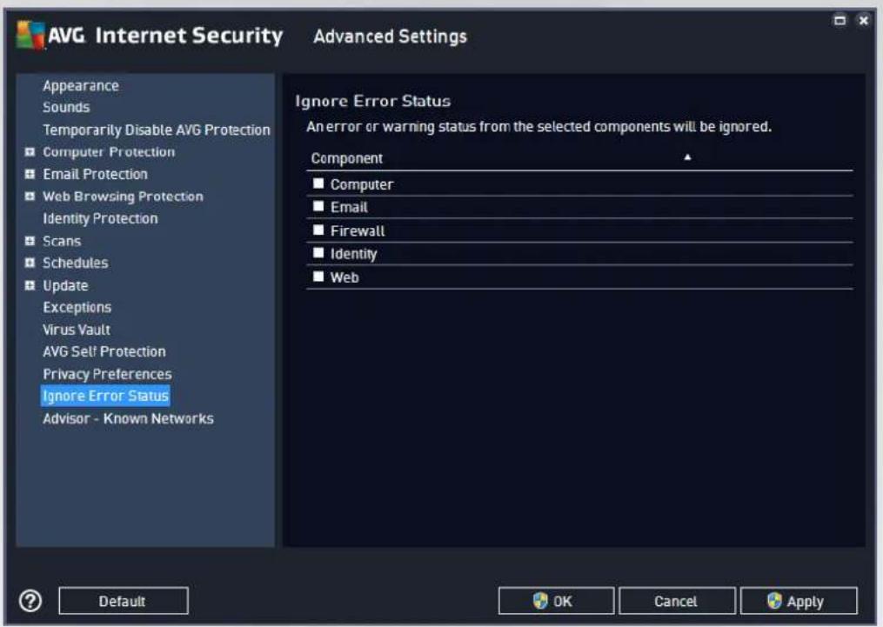
Task: Expand the Web Browsing Protection node
Action: pyautogui.click(x=30, y=196)
